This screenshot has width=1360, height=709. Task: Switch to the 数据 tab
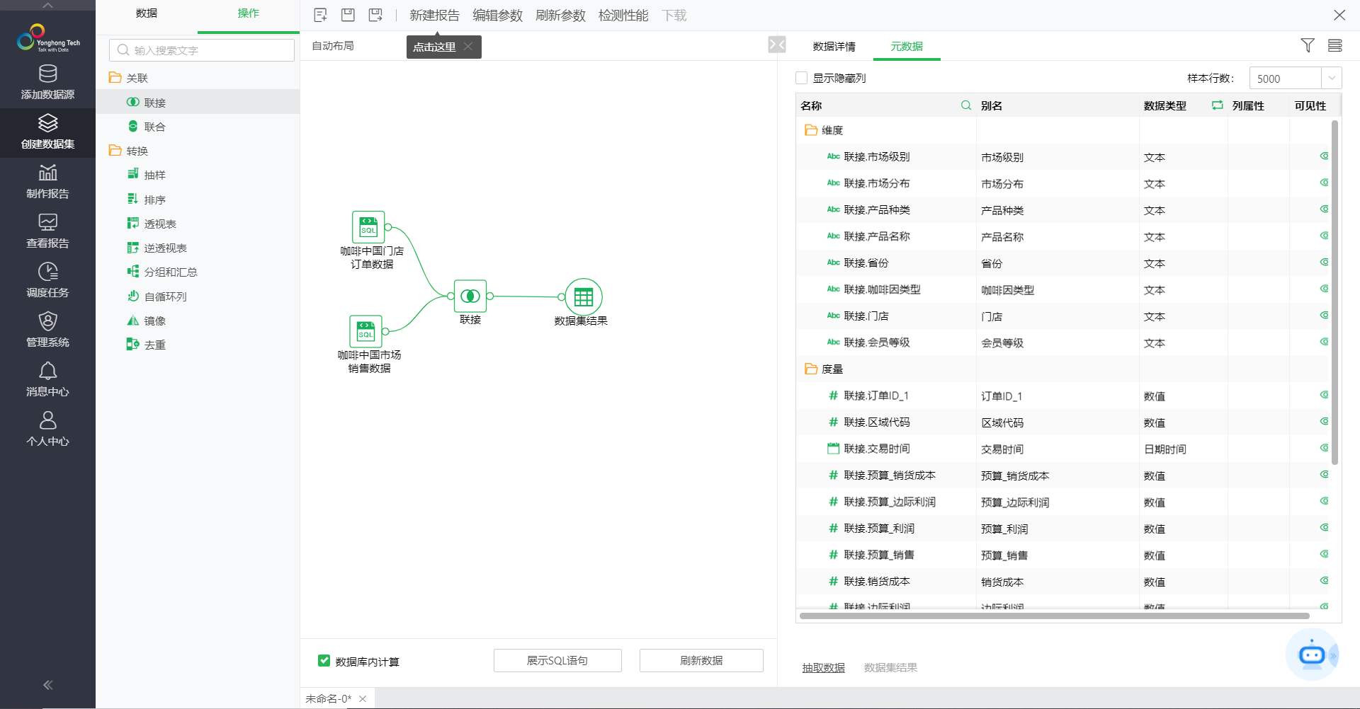[x=147, y=13]
